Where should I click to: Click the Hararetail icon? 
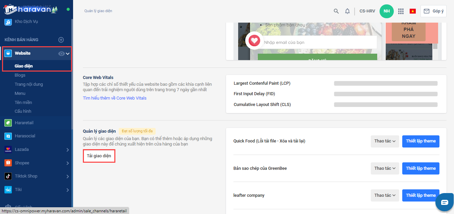coord(8,123)
